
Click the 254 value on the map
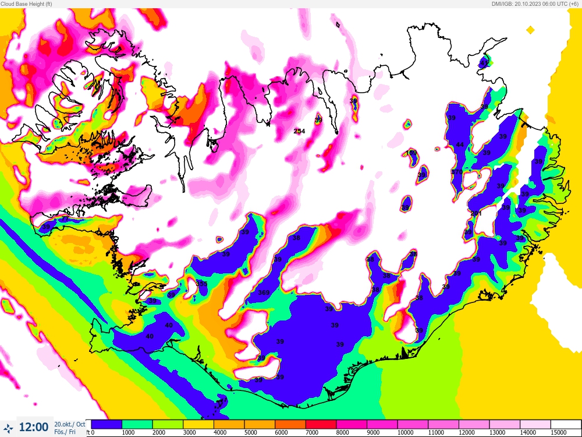(299, 131)
